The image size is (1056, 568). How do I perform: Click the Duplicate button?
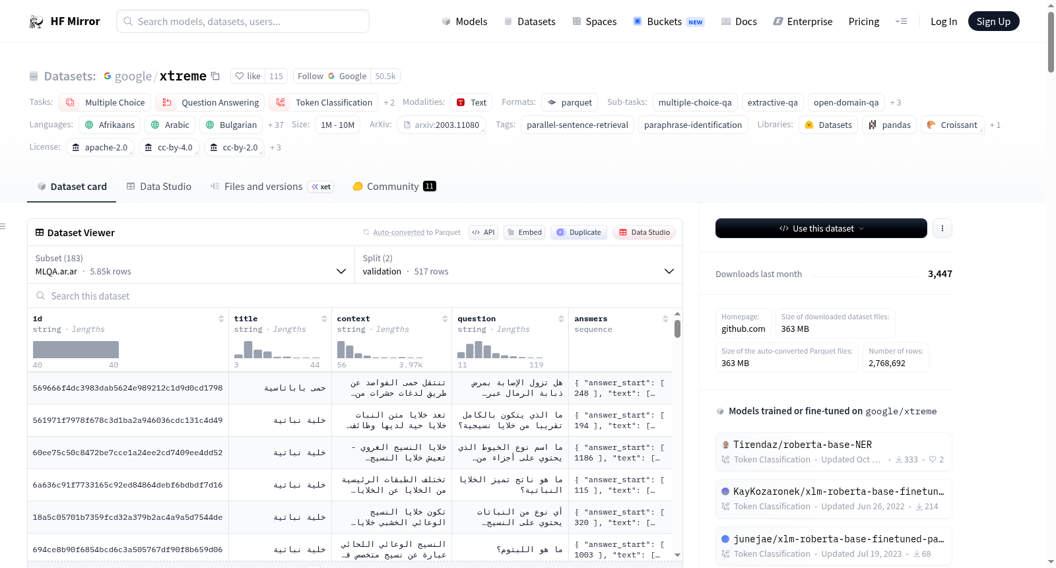tap(579, 232)
